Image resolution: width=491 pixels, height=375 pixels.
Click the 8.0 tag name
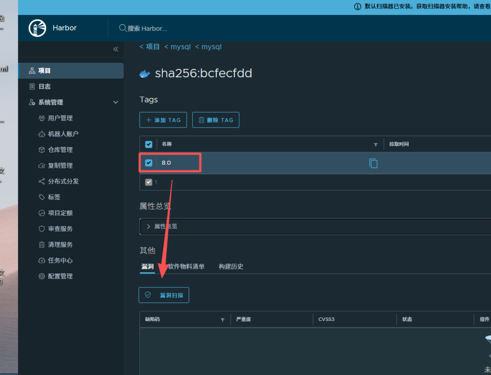pyautogui.click(x=166, y=163)
